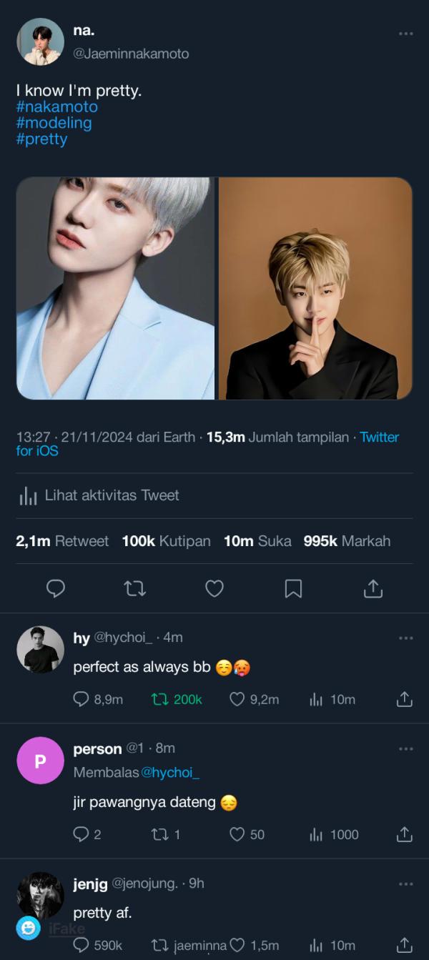The image size is (429, 960).
Task: Click the #nakamoto hashtag
Action: click(56, 107)
